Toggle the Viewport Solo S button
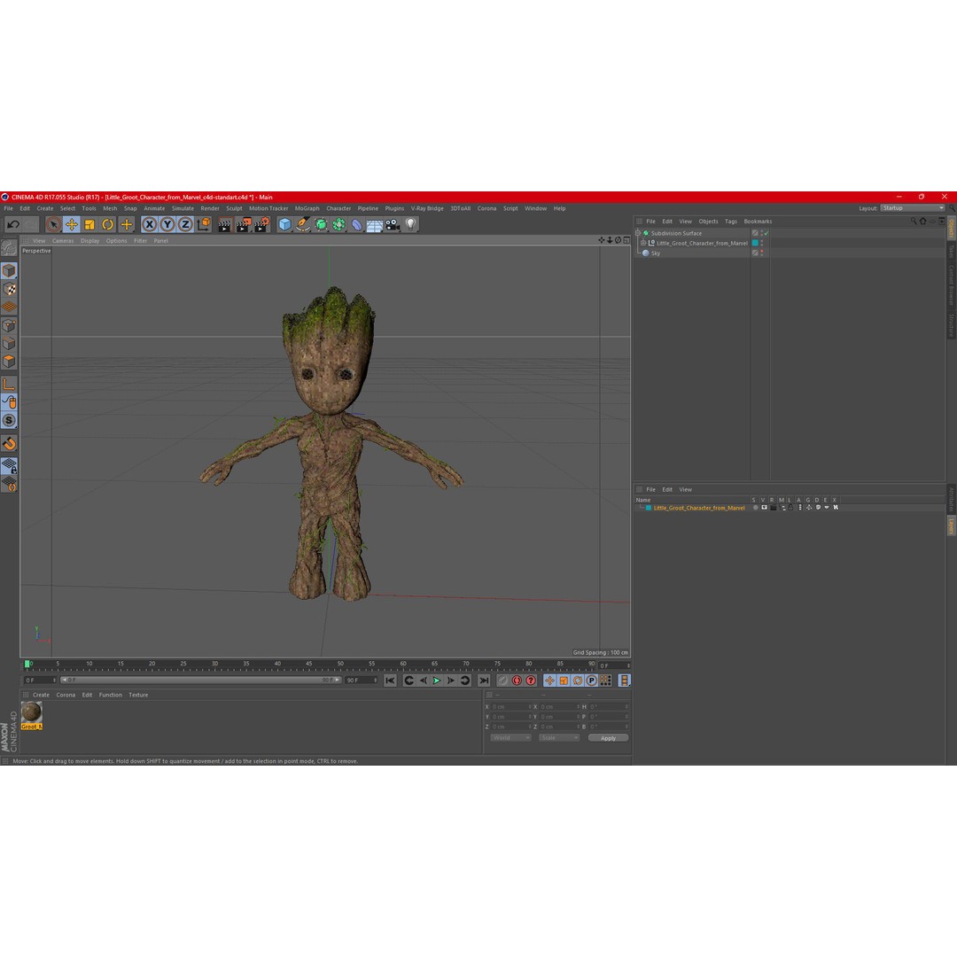Image resolution: width=957 pixels, height=957 pixels. pos(9,421)
